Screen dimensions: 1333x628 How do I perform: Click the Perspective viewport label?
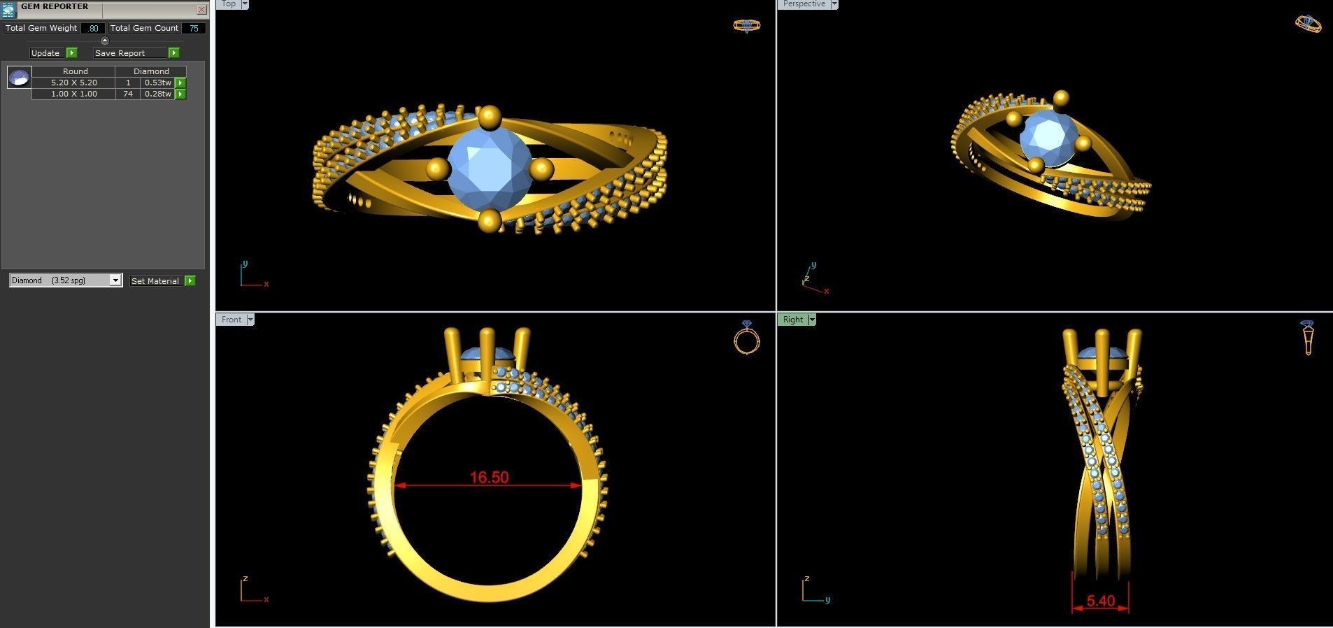click(804, 4)
